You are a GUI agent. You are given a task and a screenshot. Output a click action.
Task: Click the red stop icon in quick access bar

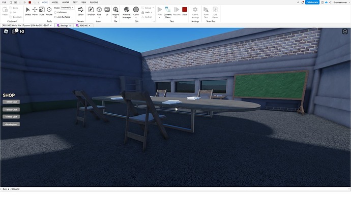tap(30, 2)
